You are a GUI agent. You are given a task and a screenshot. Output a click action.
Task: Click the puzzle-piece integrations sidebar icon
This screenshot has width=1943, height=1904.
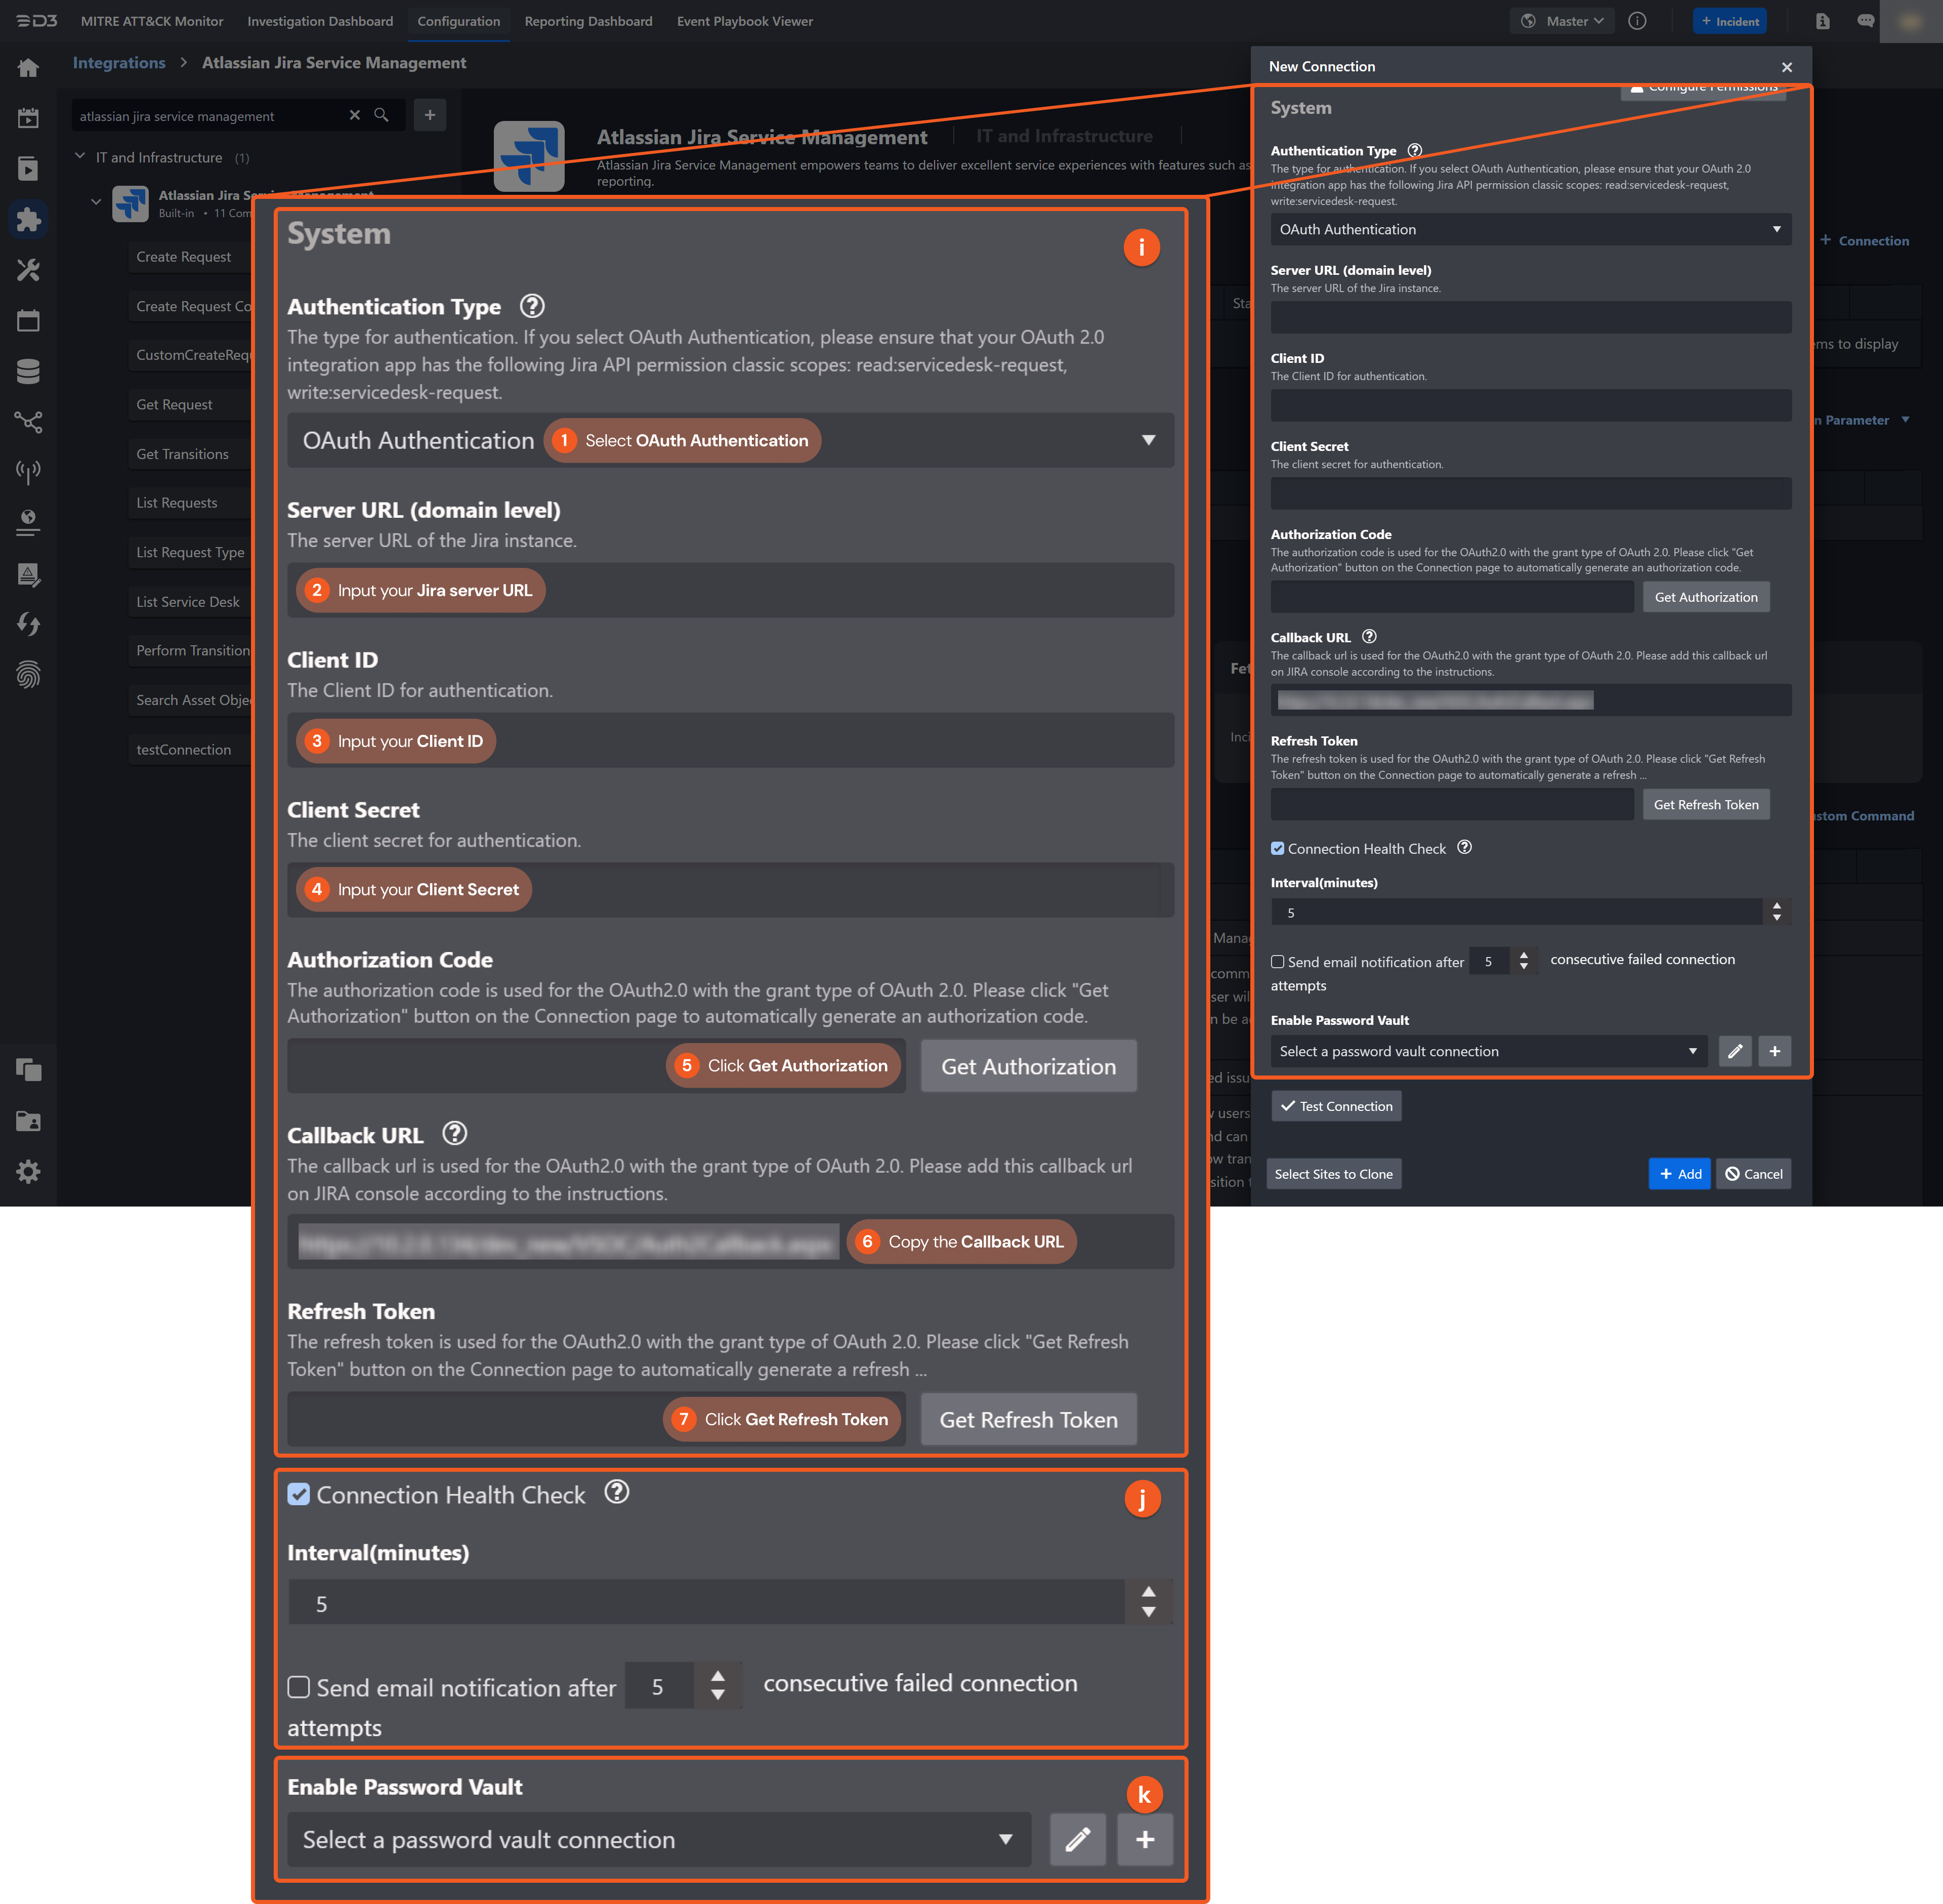[x=28, y=219]
